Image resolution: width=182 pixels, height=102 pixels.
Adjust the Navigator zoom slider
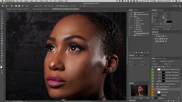point(141,98)
